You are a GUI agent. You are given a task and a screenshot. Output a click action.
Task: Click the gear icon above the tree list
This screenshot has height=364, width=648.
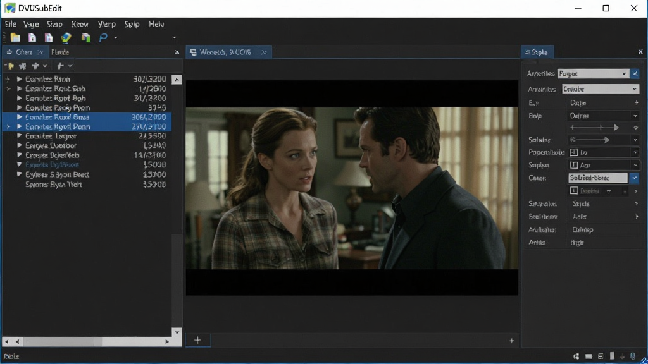click(x=22, y=66)
